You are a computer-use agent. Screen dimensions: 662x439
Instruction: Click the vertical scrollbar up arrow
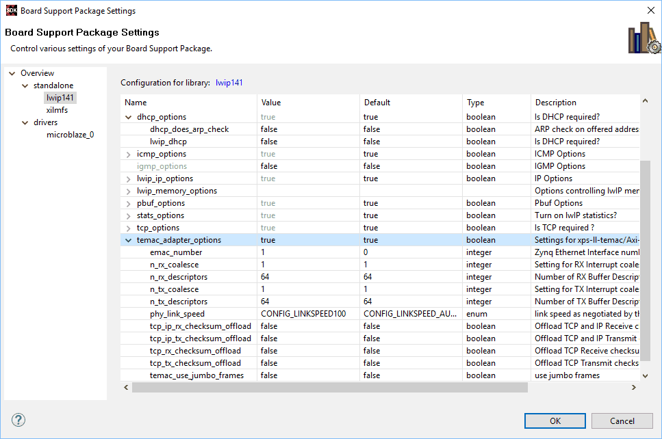645,102
